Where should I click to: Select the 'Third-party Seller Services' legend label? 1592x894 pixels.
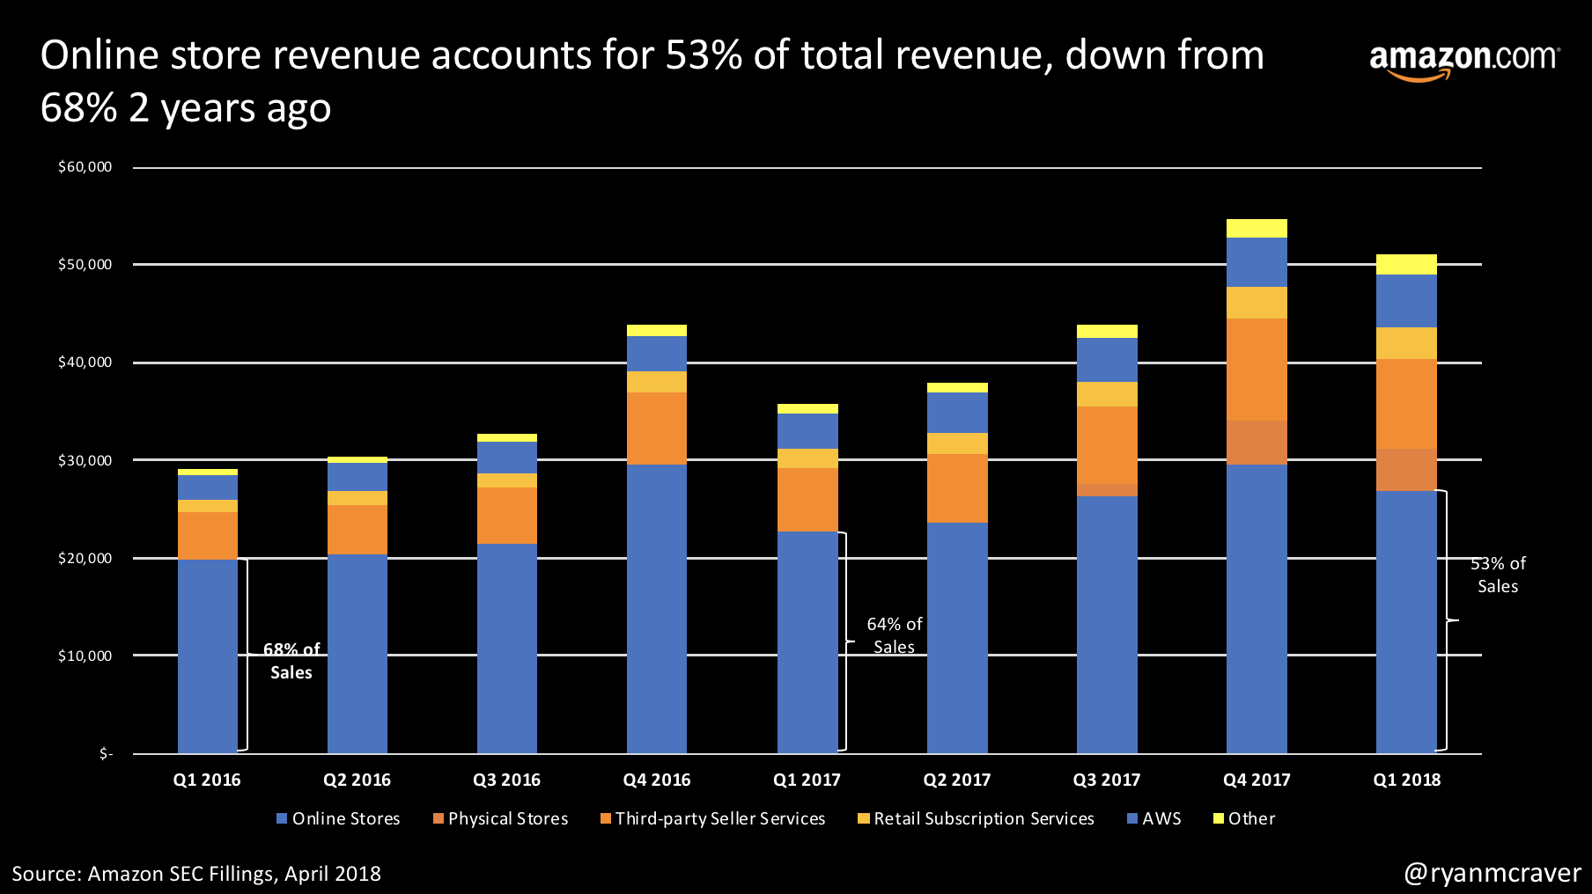point(720,819)
